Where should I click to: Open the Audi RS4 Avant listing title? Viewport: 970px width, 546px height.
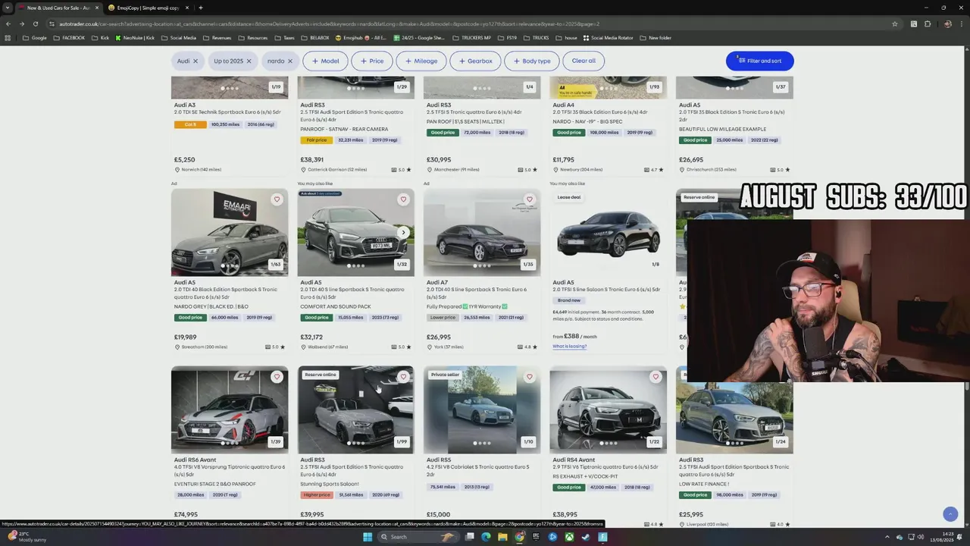[x=574, y=460]
